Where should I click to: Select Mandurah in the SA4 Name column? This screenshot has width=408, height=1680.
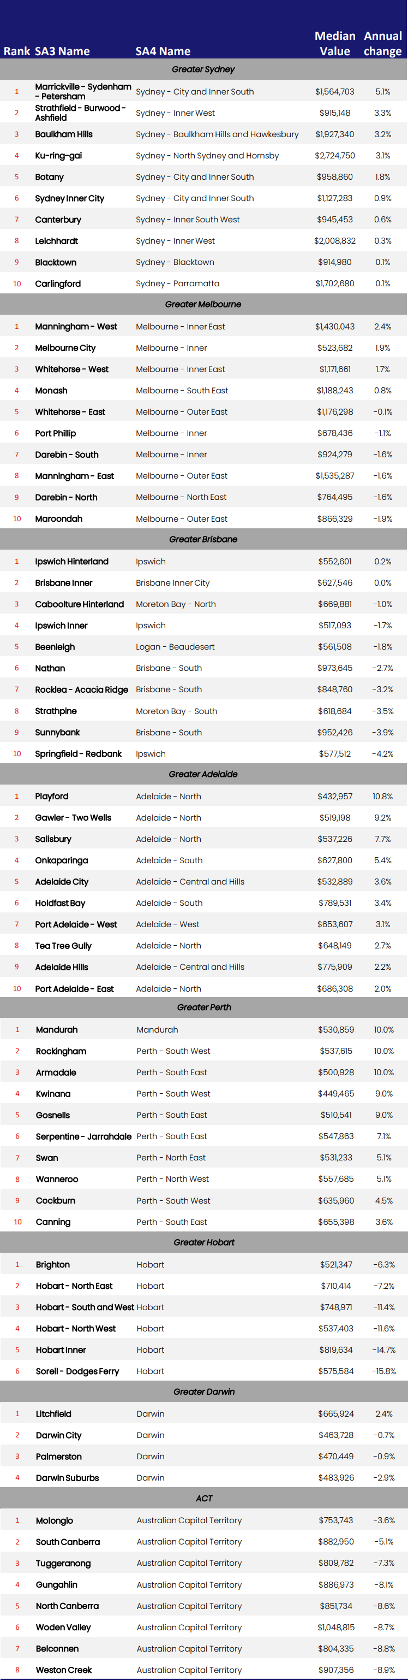[157, 1030]
